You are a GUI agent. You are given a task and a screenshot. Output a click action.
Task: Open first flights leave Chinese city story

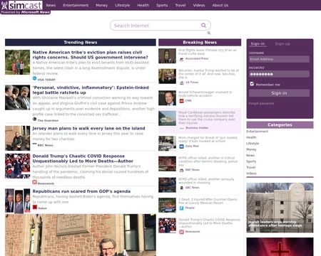(x=208, y=52)
